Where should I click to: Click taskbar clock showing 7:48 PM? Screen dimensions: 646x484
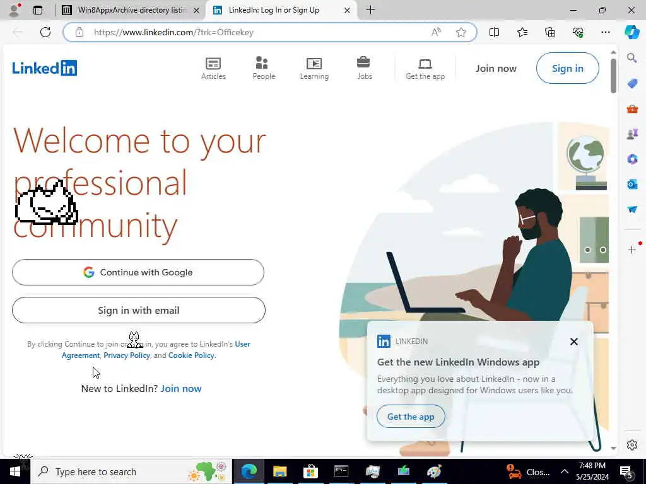coord(592,471)
